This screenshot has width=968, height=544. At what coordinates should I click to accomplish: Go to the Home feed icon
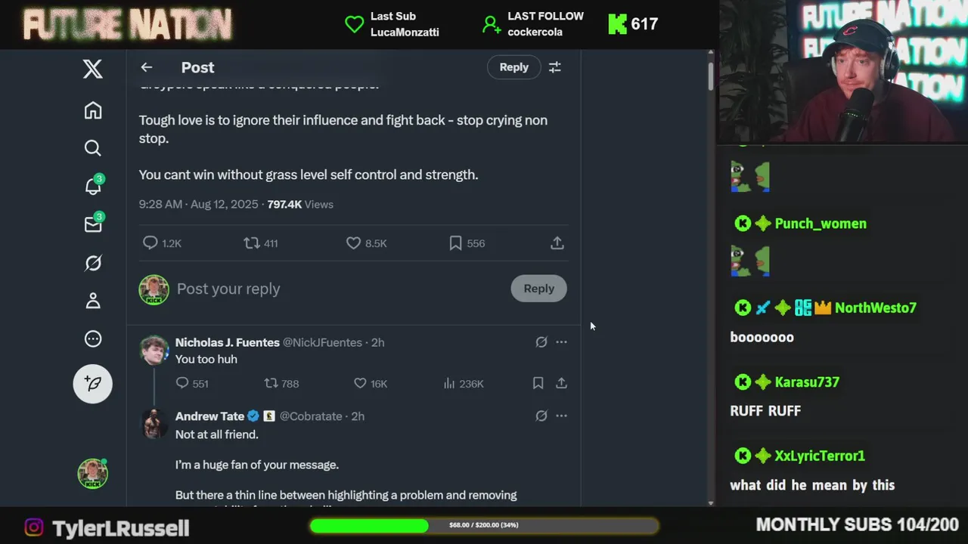click(93, 110)
